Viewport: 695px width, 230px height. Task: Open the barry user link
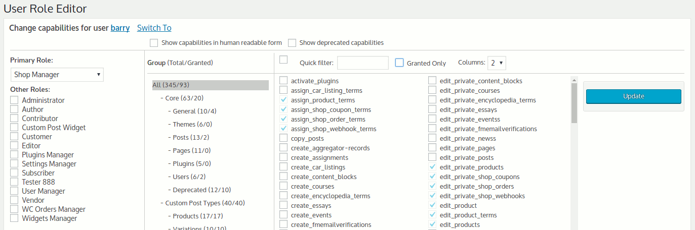120,28
